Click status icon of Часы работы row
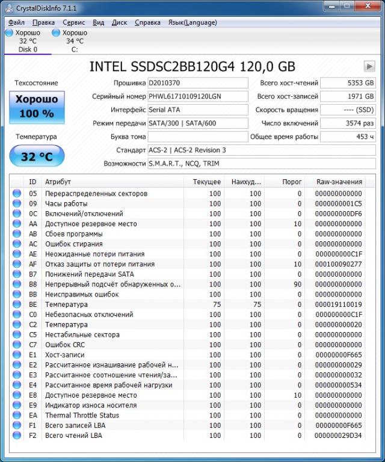Viewport: 385px width, 462px height. tap(17, 203)
